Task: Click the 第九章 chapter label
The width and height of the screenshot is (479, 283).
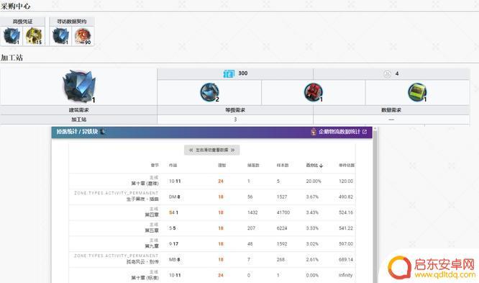Action: 152,246
